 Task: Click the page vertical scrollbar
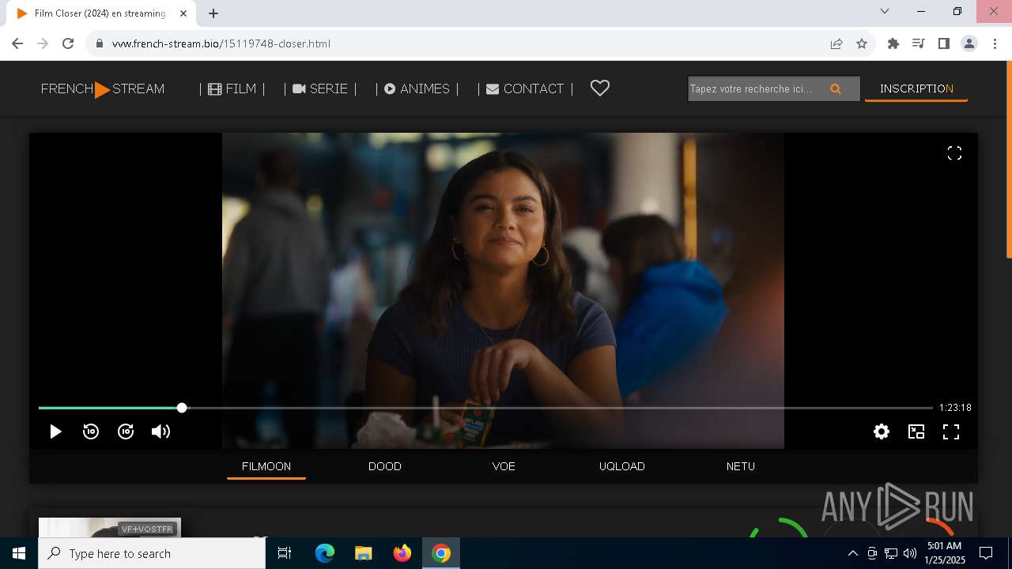coord(1009,158)
